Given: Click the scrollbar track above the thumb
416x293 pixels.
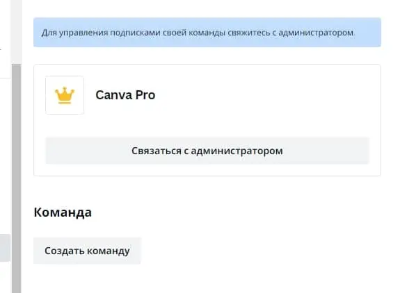Looking at the screenshot, I should [16, 32].
